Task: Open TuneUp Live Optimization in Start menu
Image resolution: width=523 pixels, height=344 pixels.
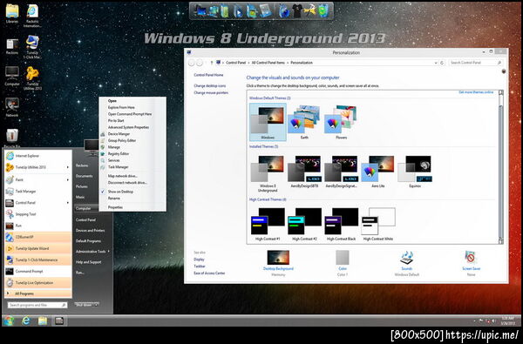Action: [38, 283]
